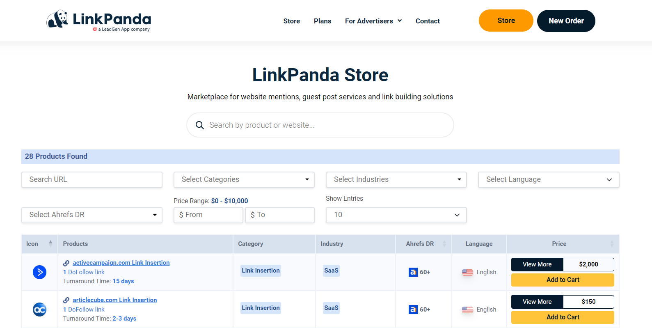
Task: Click the $ From price field
Action: coord(208,215)
